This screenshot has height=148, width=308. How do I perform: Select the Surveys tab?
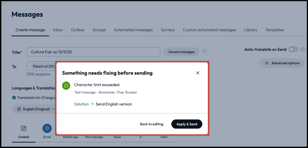click(x=168, y=30)
